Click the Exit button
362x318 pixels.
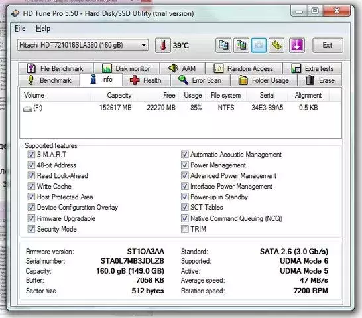point(328,45)
